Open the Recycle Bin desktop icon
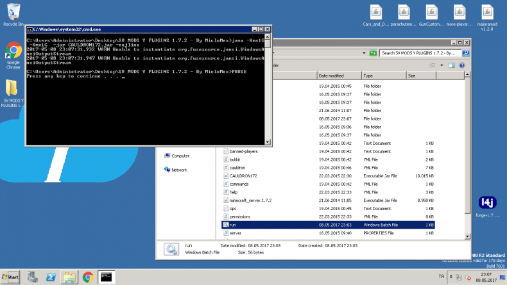 13,15
